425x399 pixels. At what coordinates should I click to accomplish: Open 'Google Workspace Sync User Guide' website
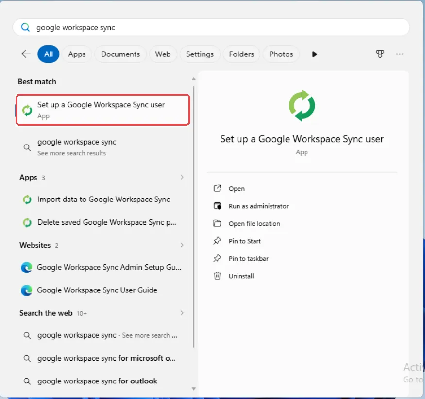click(x=102, y=290)
